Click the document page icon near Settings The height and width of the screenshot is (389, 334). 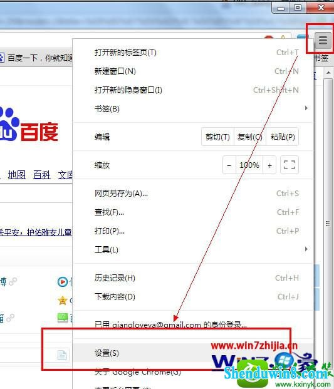tap(62, 355)
